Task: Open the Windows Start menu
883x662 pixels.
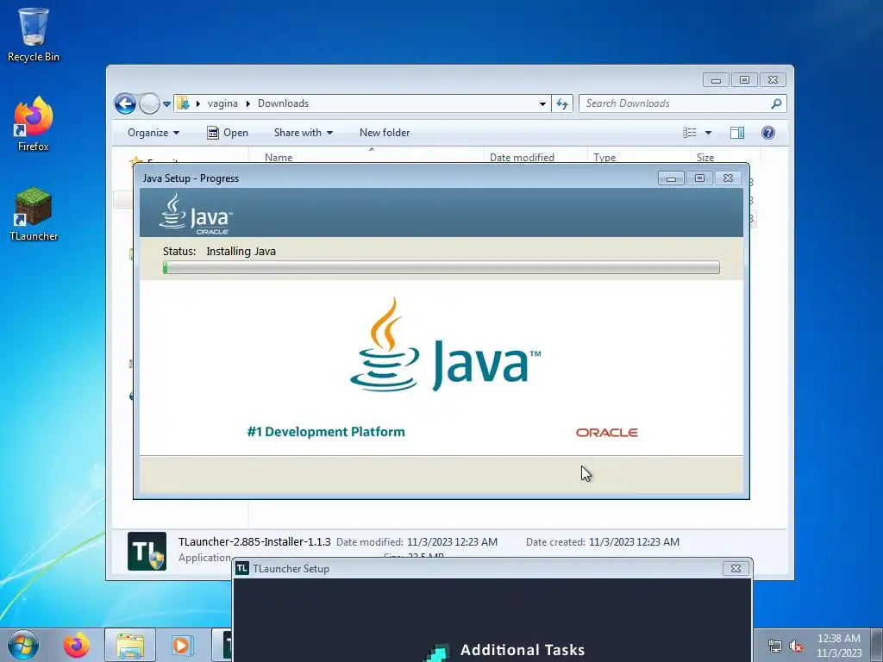Action: (x=23, y=645)
